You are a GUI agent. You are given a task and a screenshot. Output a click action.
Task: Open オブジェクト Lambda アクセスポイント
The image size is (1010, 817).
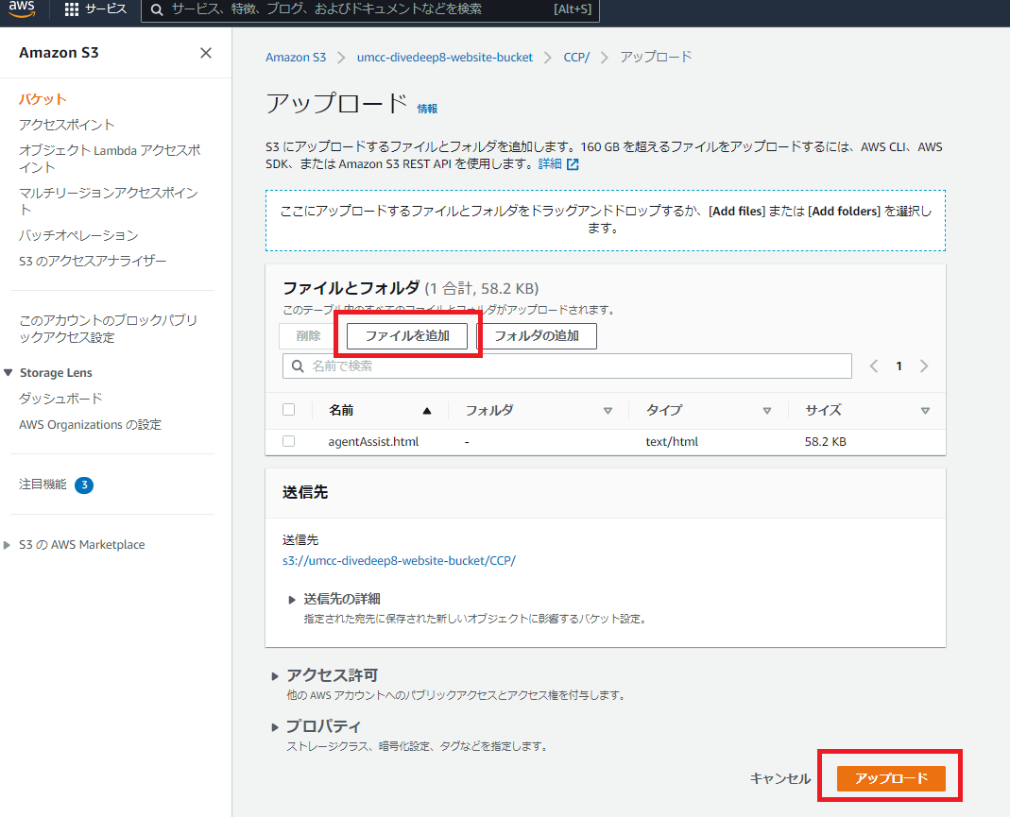point(110,159)
